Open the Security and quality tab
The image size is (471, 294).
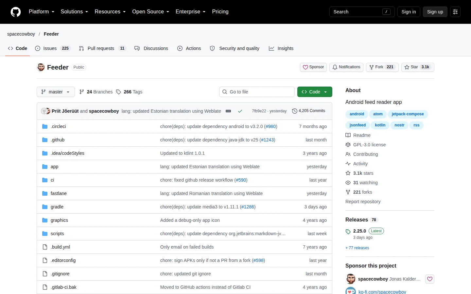pos(235,48)
